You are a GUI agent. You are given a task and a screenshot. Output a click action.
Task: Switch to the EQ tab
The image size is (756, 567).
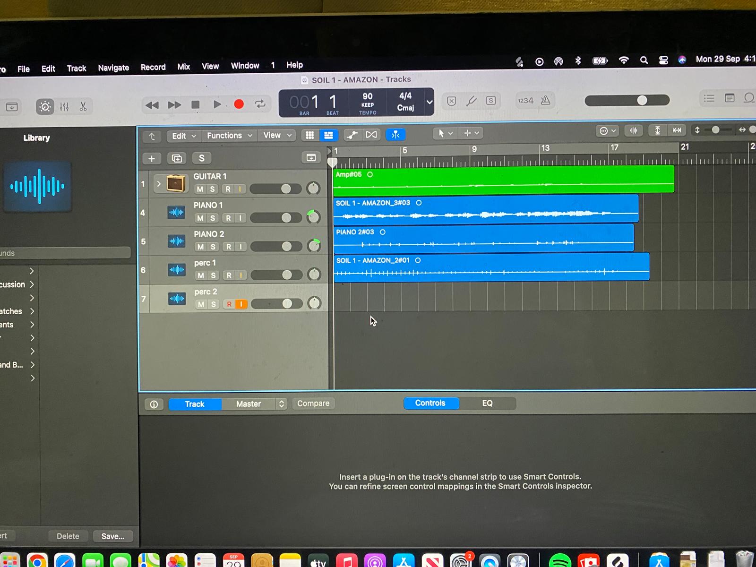pyautogui.click(x=487, y=403)
